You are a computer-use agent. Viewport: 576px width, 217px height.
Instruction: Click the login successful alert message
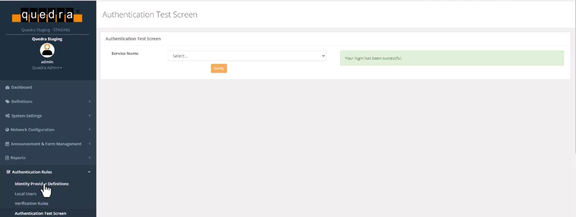452,58
